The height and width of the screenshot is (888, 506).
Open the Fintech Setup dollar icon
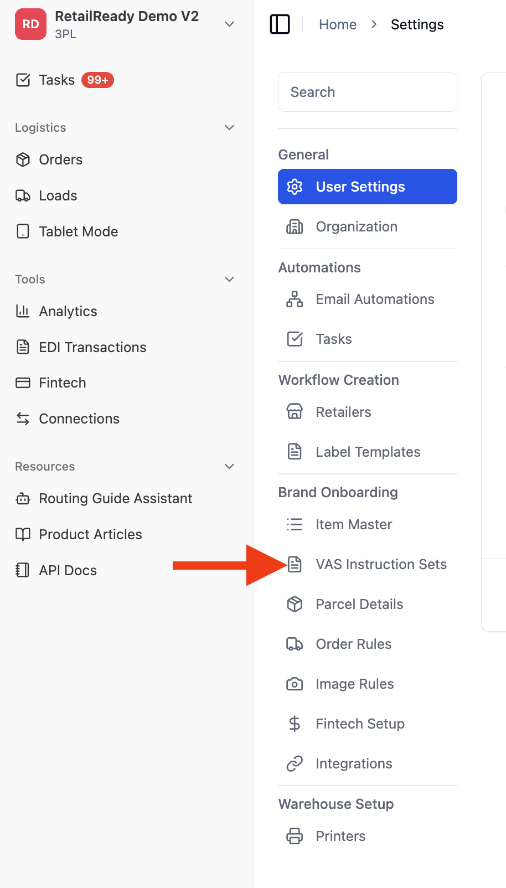pos(295,724)
